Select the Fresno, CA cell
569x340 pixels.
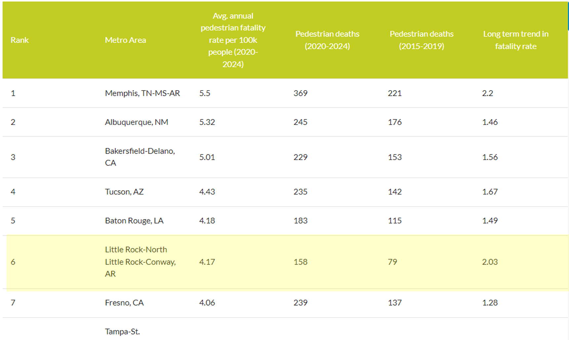tap(124, 303)
